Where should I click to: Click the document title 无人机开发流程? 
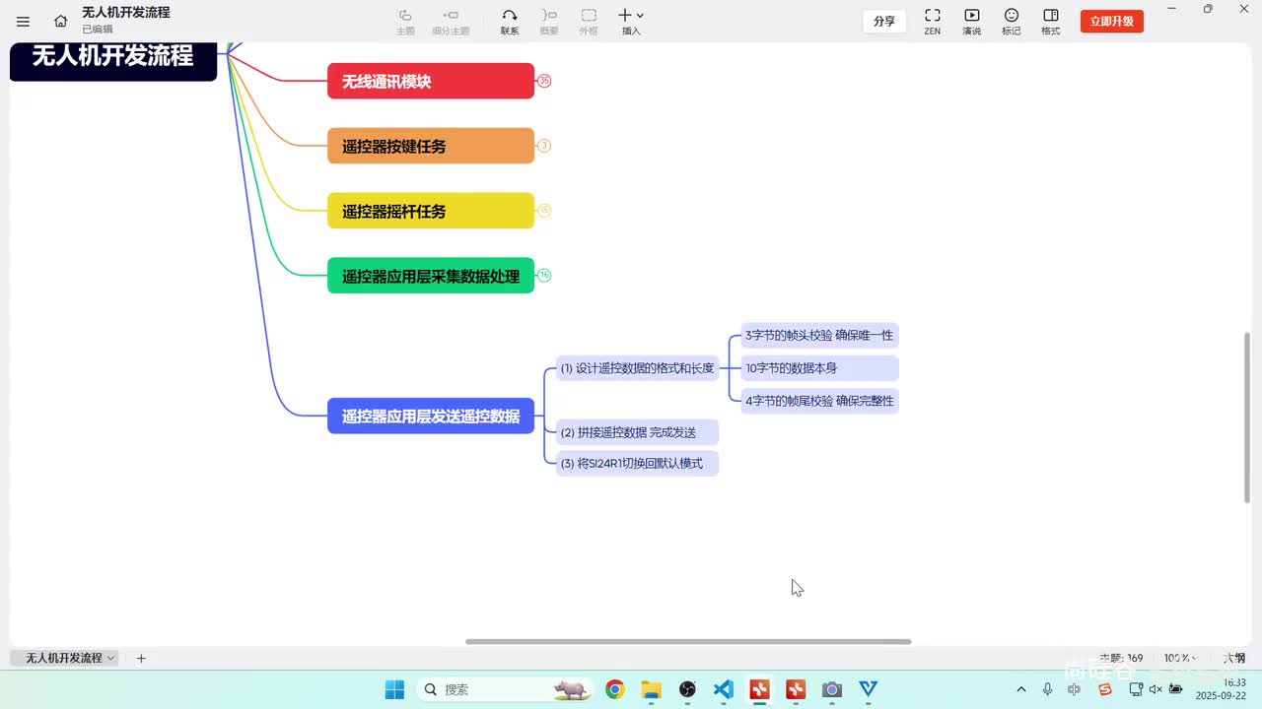pos(126,13)
